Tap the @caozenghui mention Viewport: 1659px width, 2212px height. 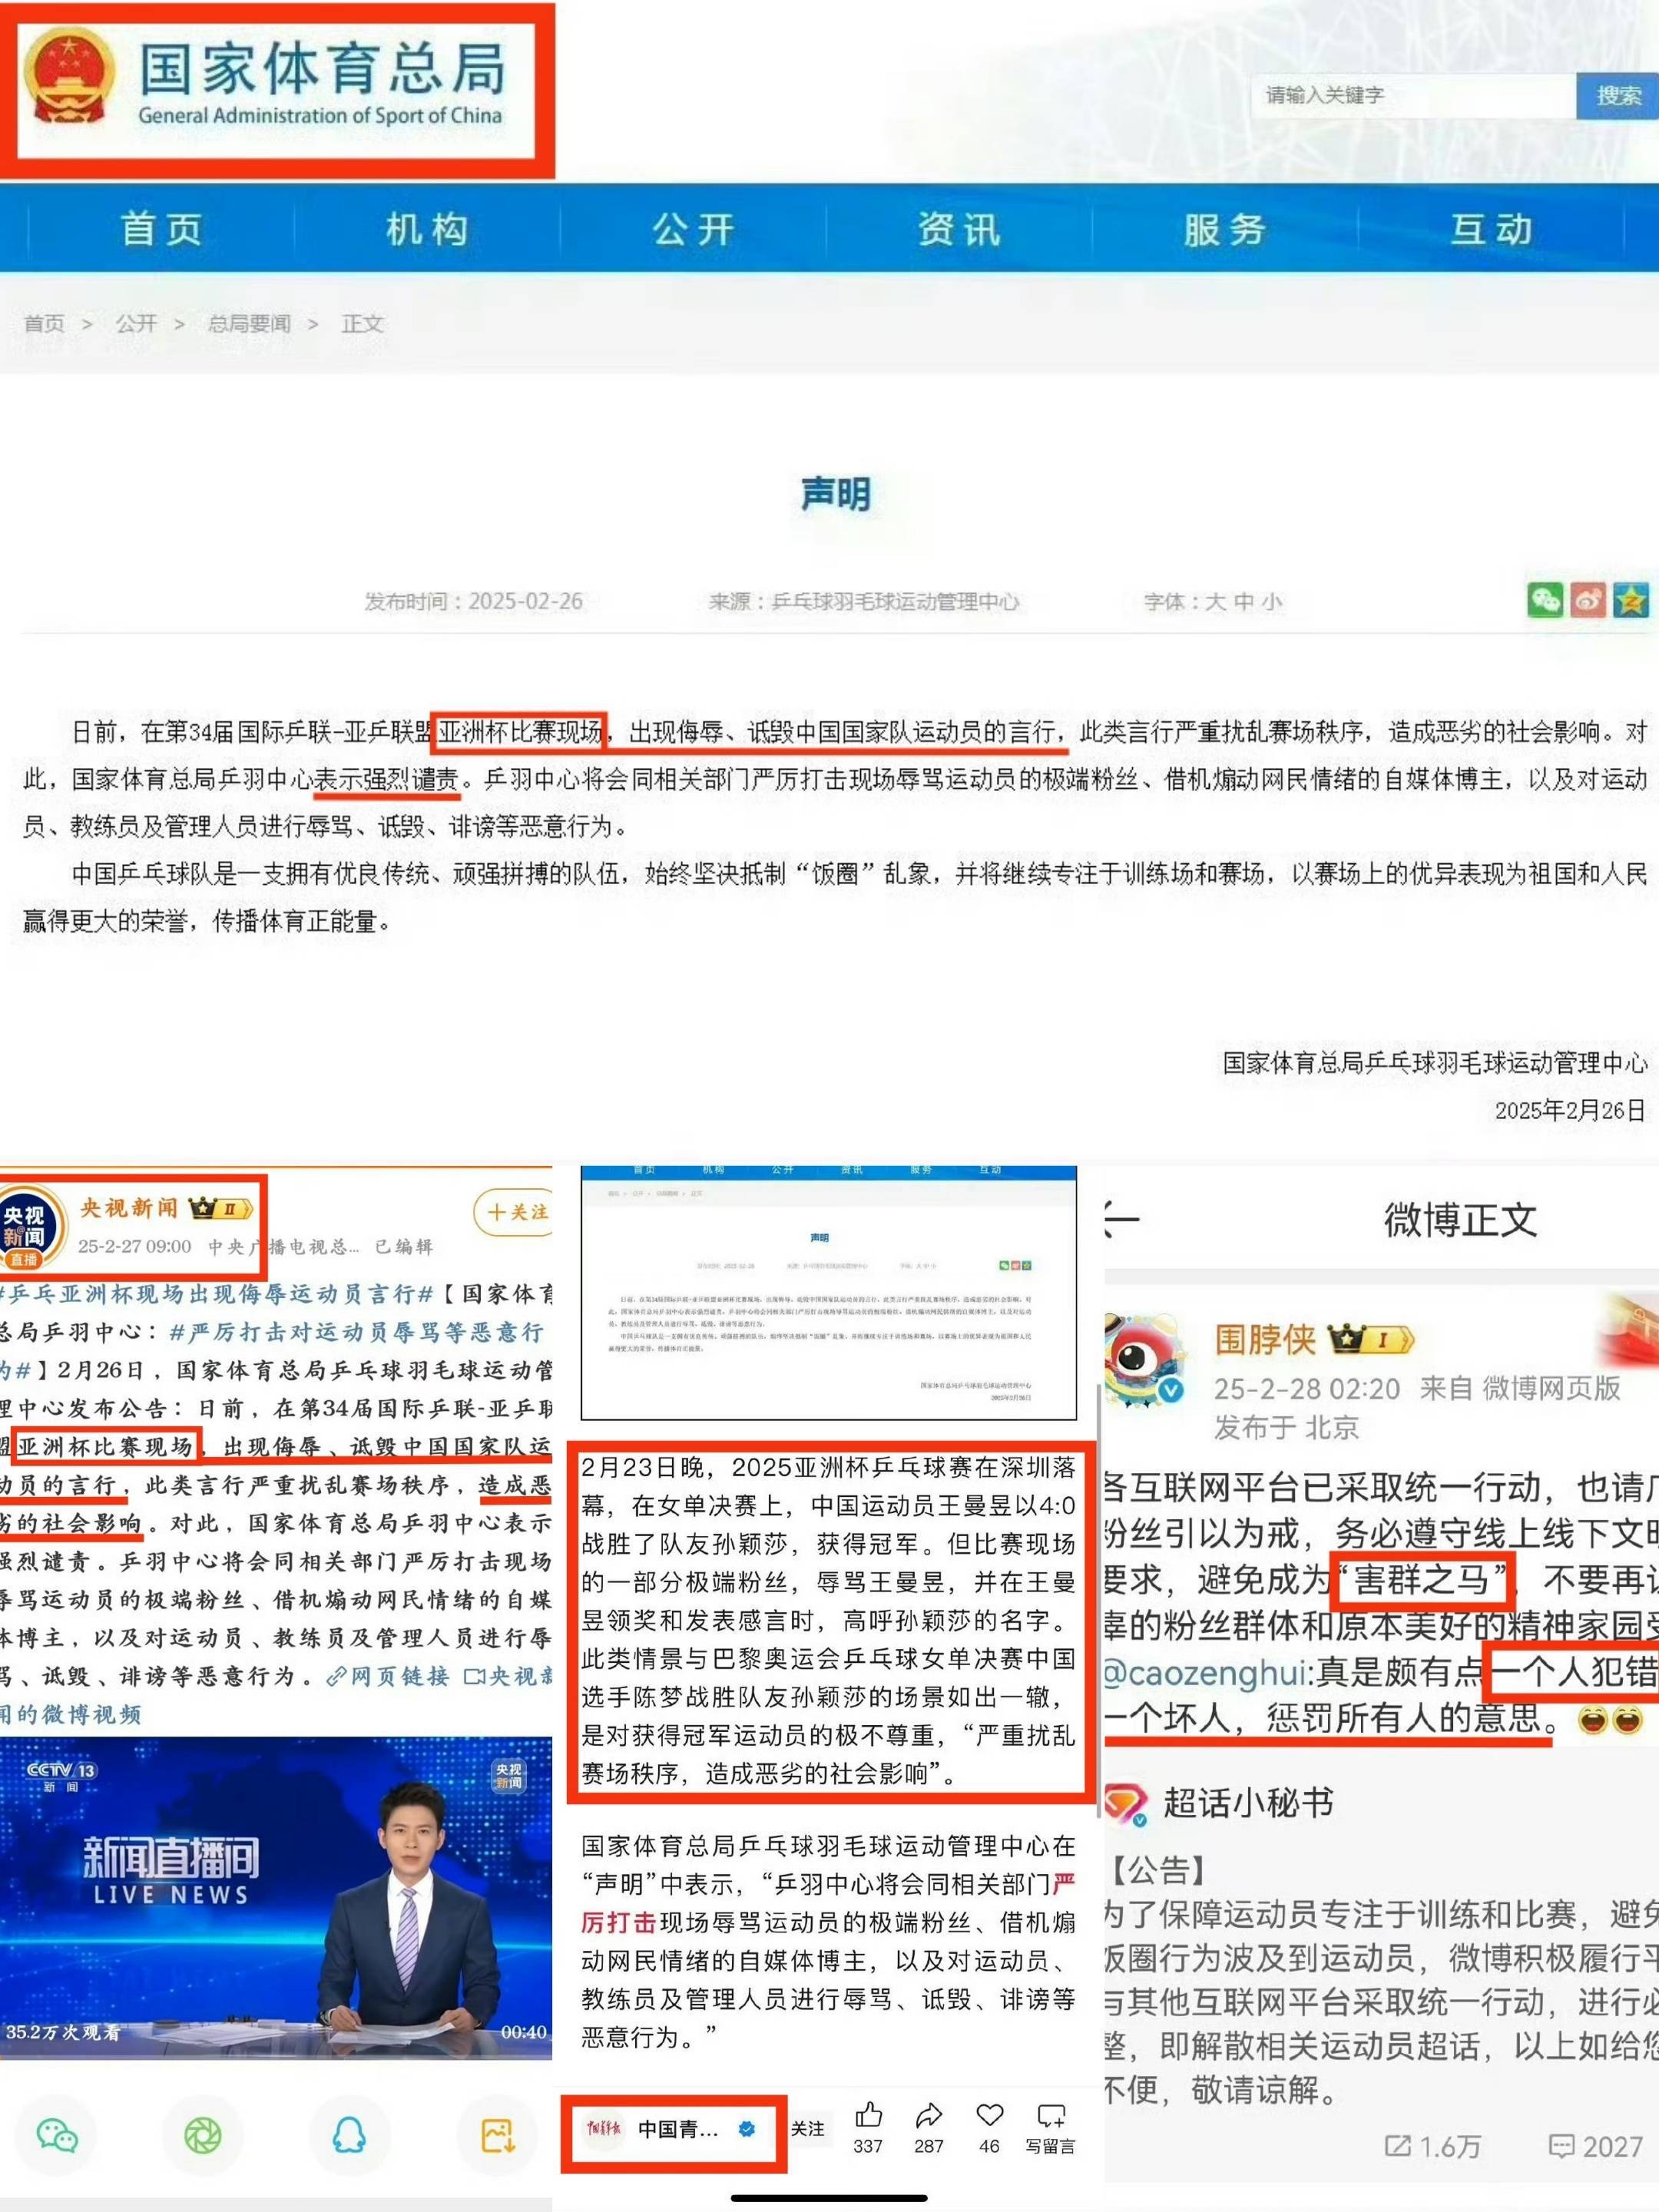coord(1206,1672)
